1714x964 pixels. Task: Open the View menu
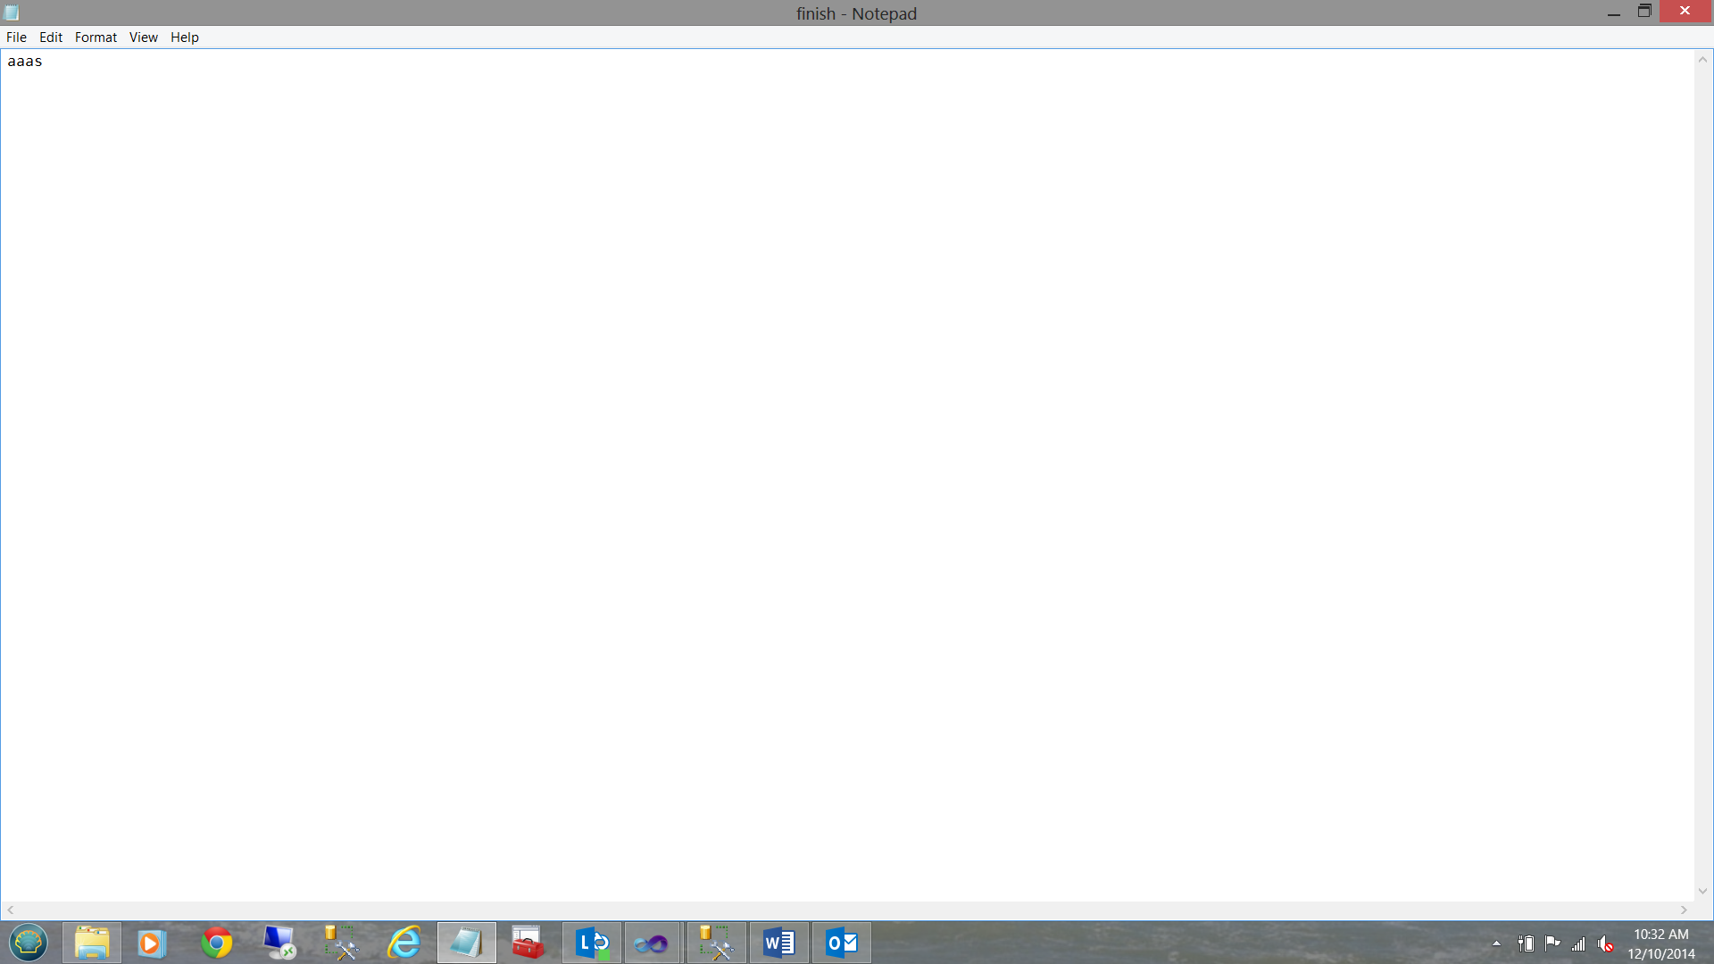(x=143, y=37)
